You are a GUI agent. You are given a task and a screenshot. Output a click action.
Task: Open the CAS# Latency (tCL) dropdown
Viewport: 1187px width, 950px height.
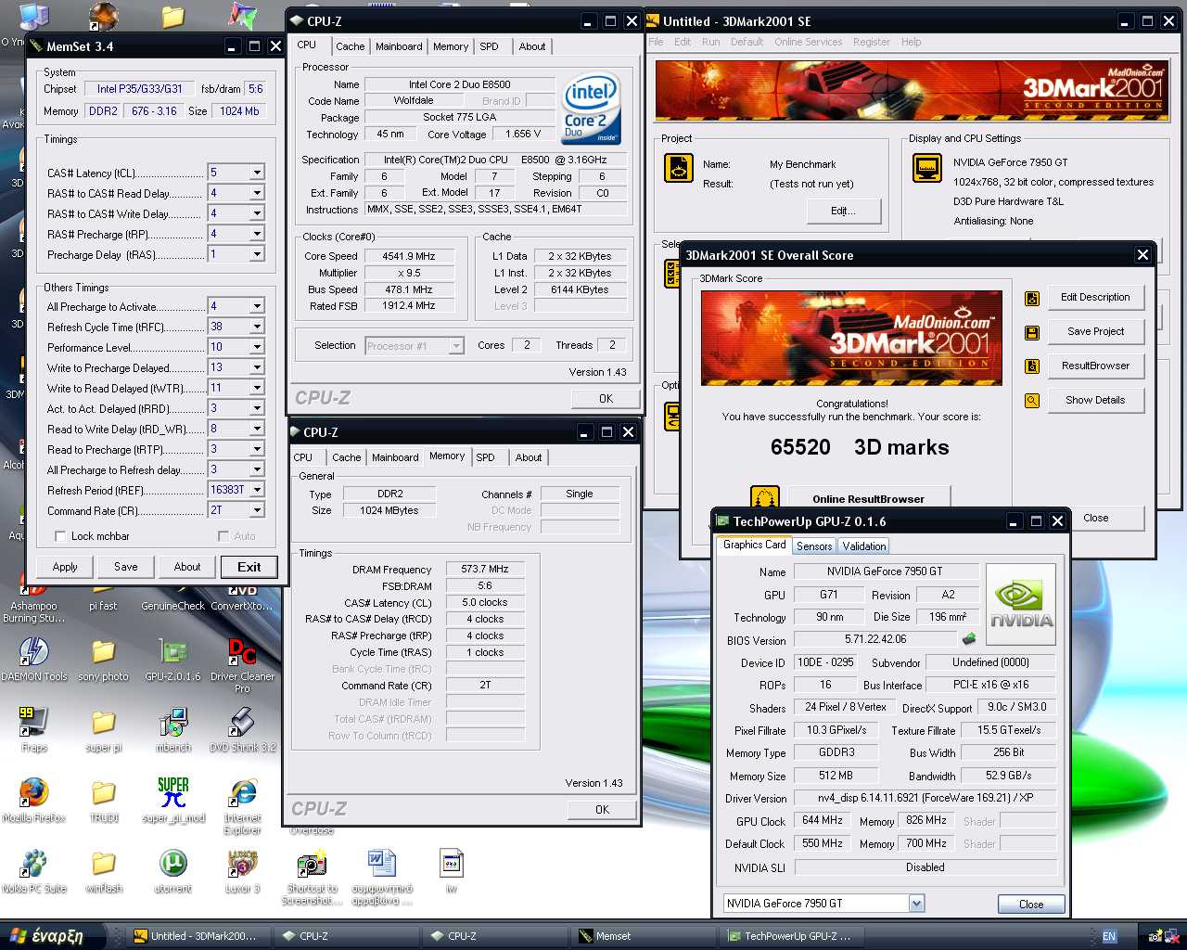[257, 173]
